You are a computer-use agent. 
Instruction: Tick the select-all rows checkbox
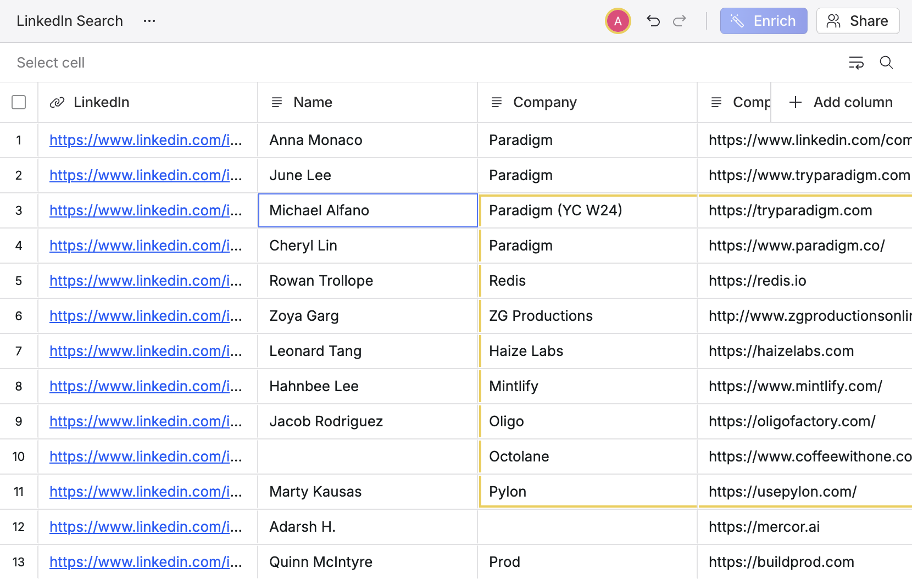point(19,102)
